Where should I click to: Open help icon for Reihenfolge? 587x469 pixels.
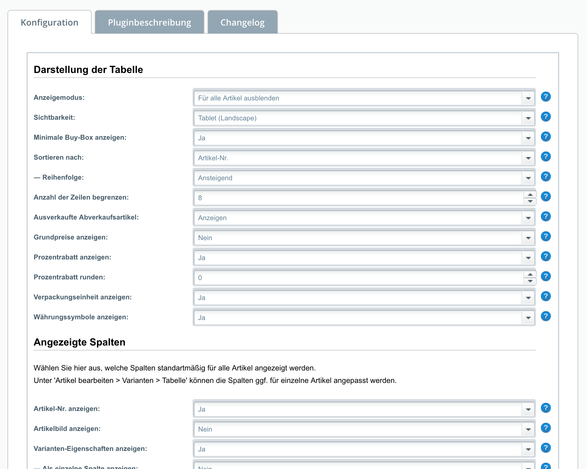[546, 176]
